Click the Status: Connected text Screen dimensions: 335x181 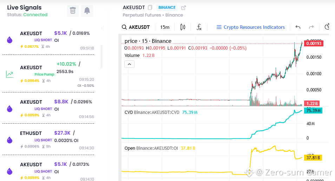27,15
